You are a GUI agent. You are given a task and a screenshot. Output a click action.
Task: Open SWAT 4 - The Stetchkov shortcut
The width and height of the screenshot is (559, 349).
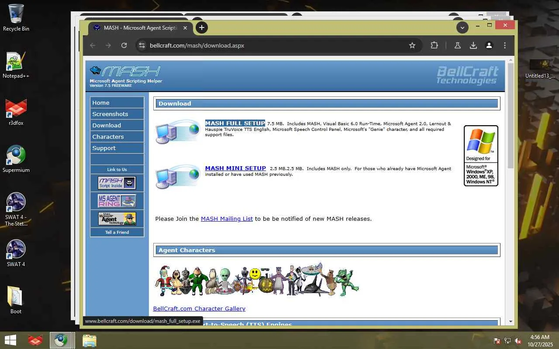pyautogui.click(x=16, y=209)
